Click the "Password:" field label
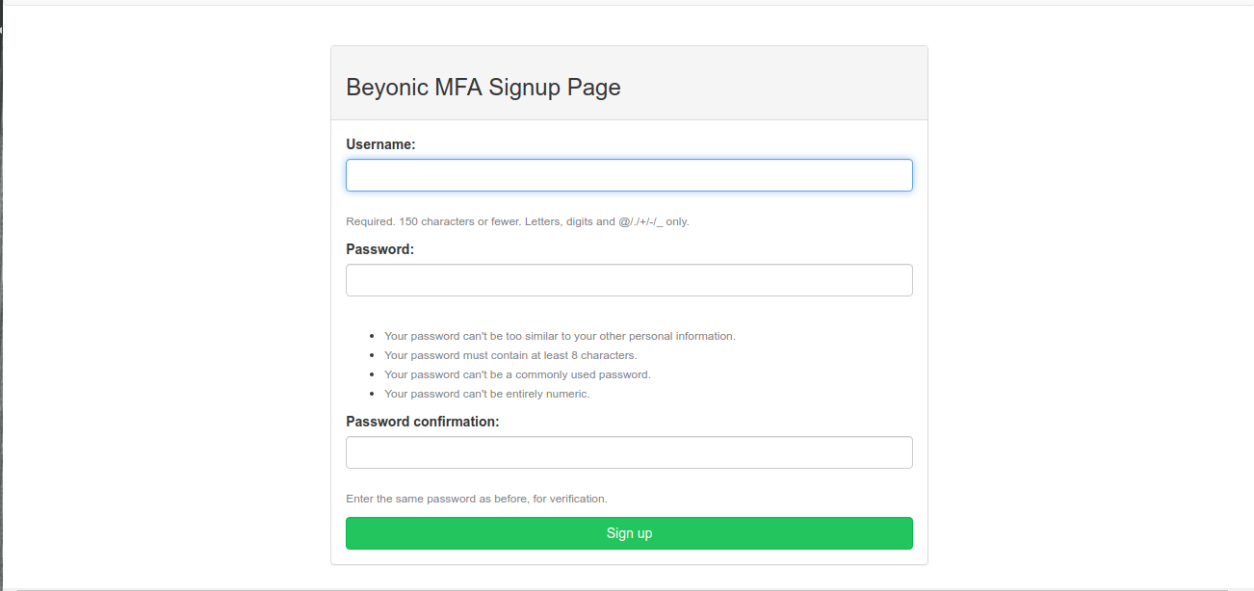Image resolution: width=1254 pixels, height=591 pixels. (379, 249)
